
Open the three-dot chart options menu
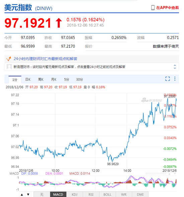(175, 79)
